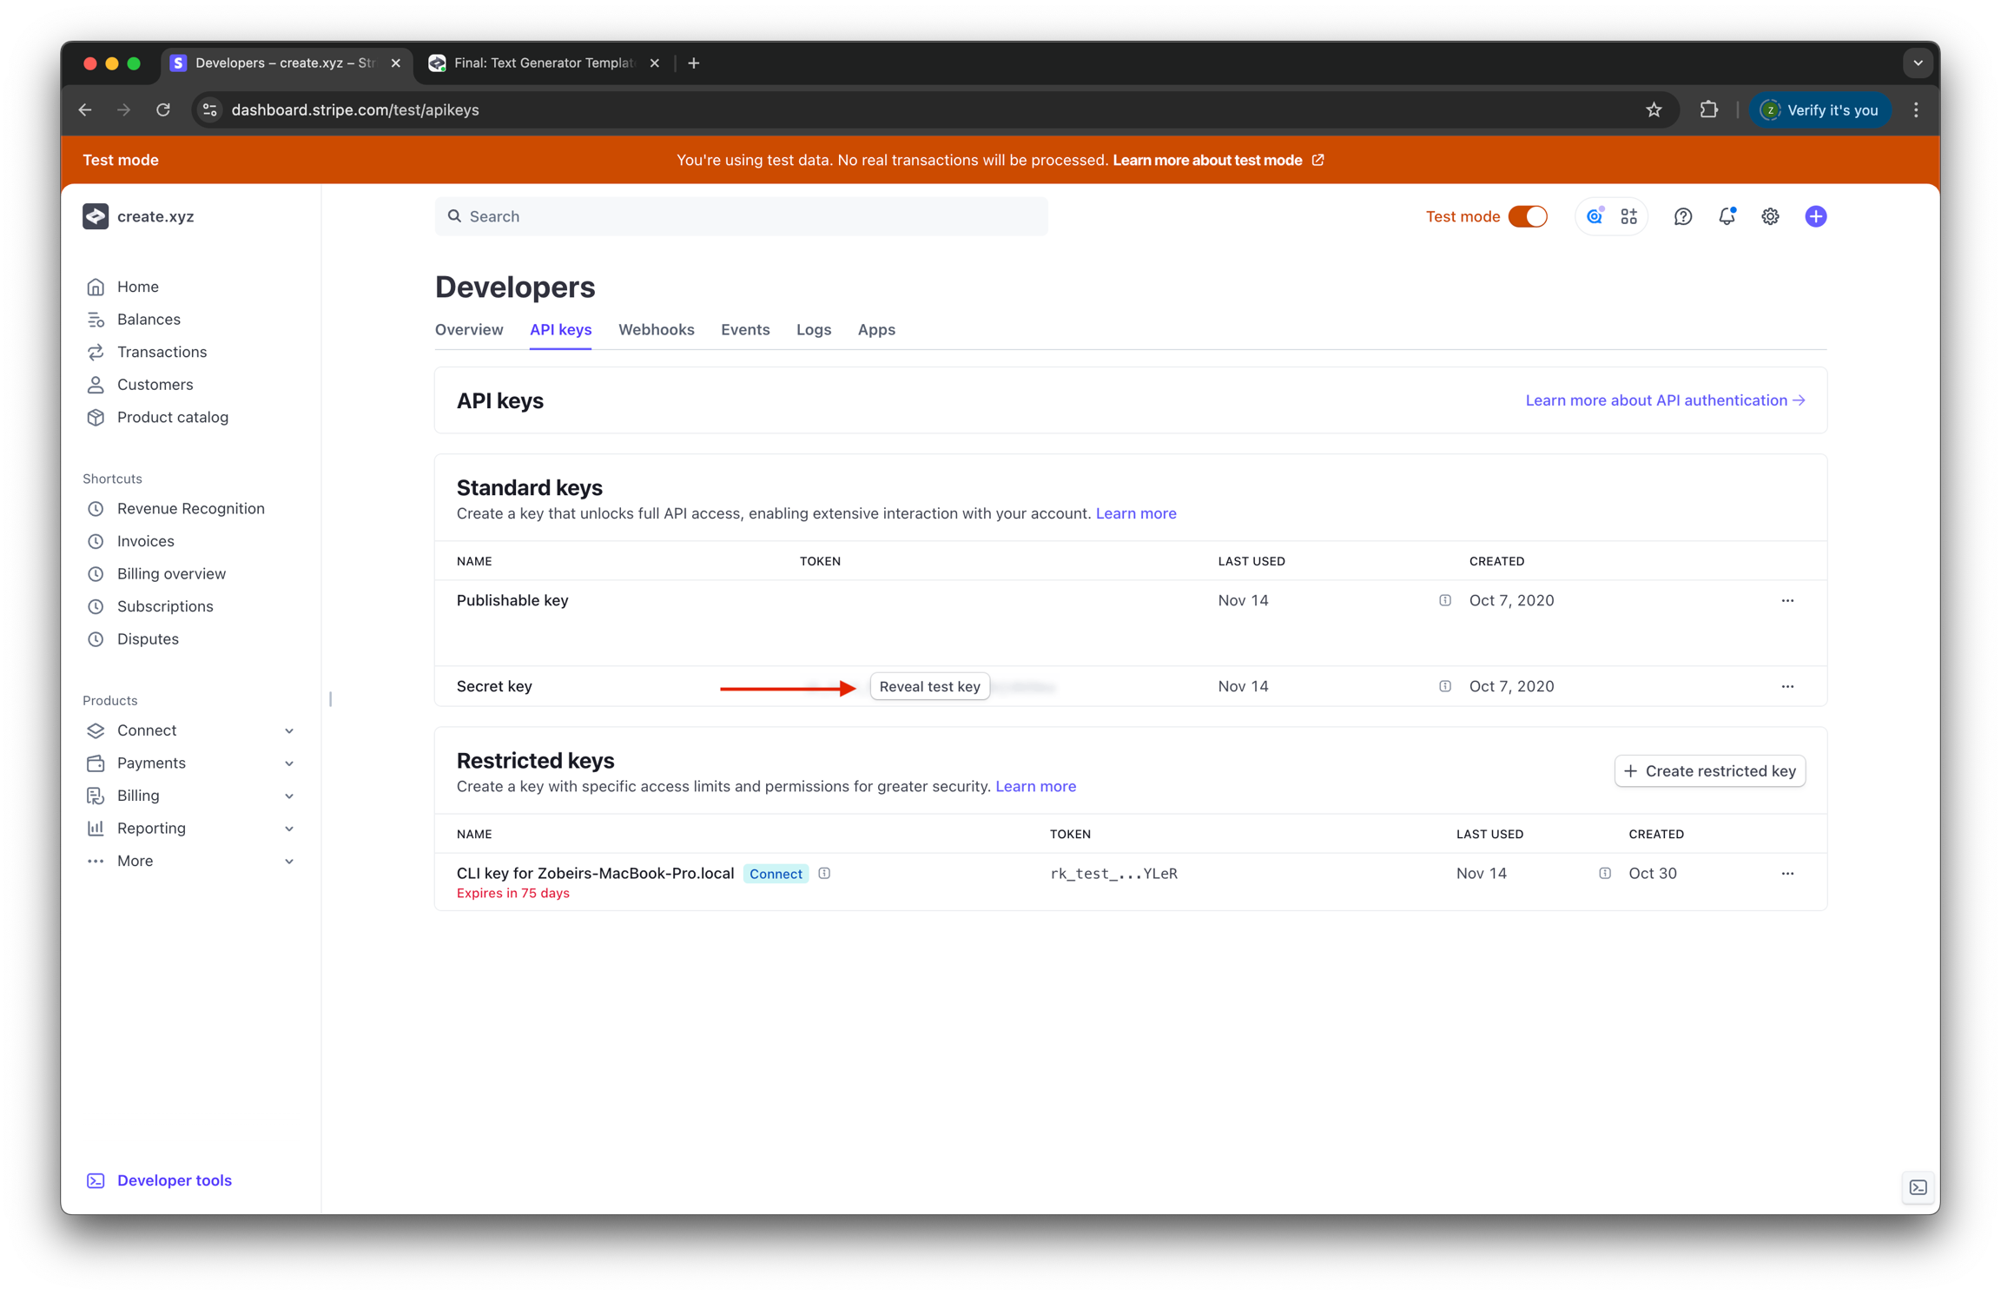Click the Search input field
The width and height of the screenshot is (2001, 1295).
point(741,217)
